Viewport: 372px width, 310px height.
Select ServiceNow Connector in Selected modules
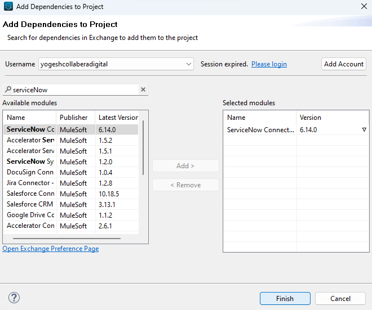pos(260,130)
